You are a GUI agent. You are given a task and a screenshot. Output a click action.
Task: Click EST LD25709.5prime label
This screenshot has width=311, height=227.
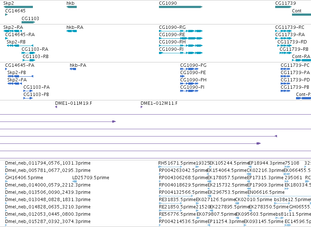click(91, 178)
